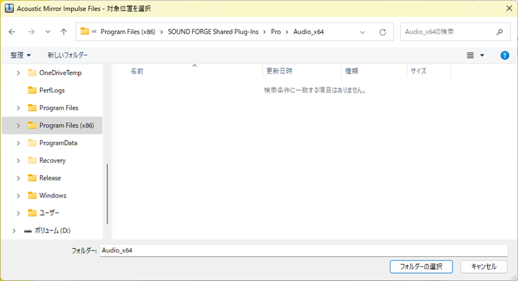
Task: Click the up directory arrow
Action: 63,32
